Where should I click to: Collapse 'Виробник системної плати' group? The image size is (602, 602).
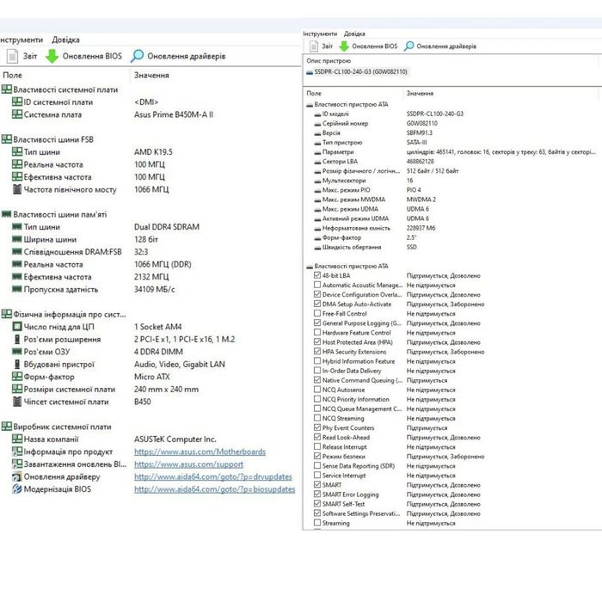(7, 427)
